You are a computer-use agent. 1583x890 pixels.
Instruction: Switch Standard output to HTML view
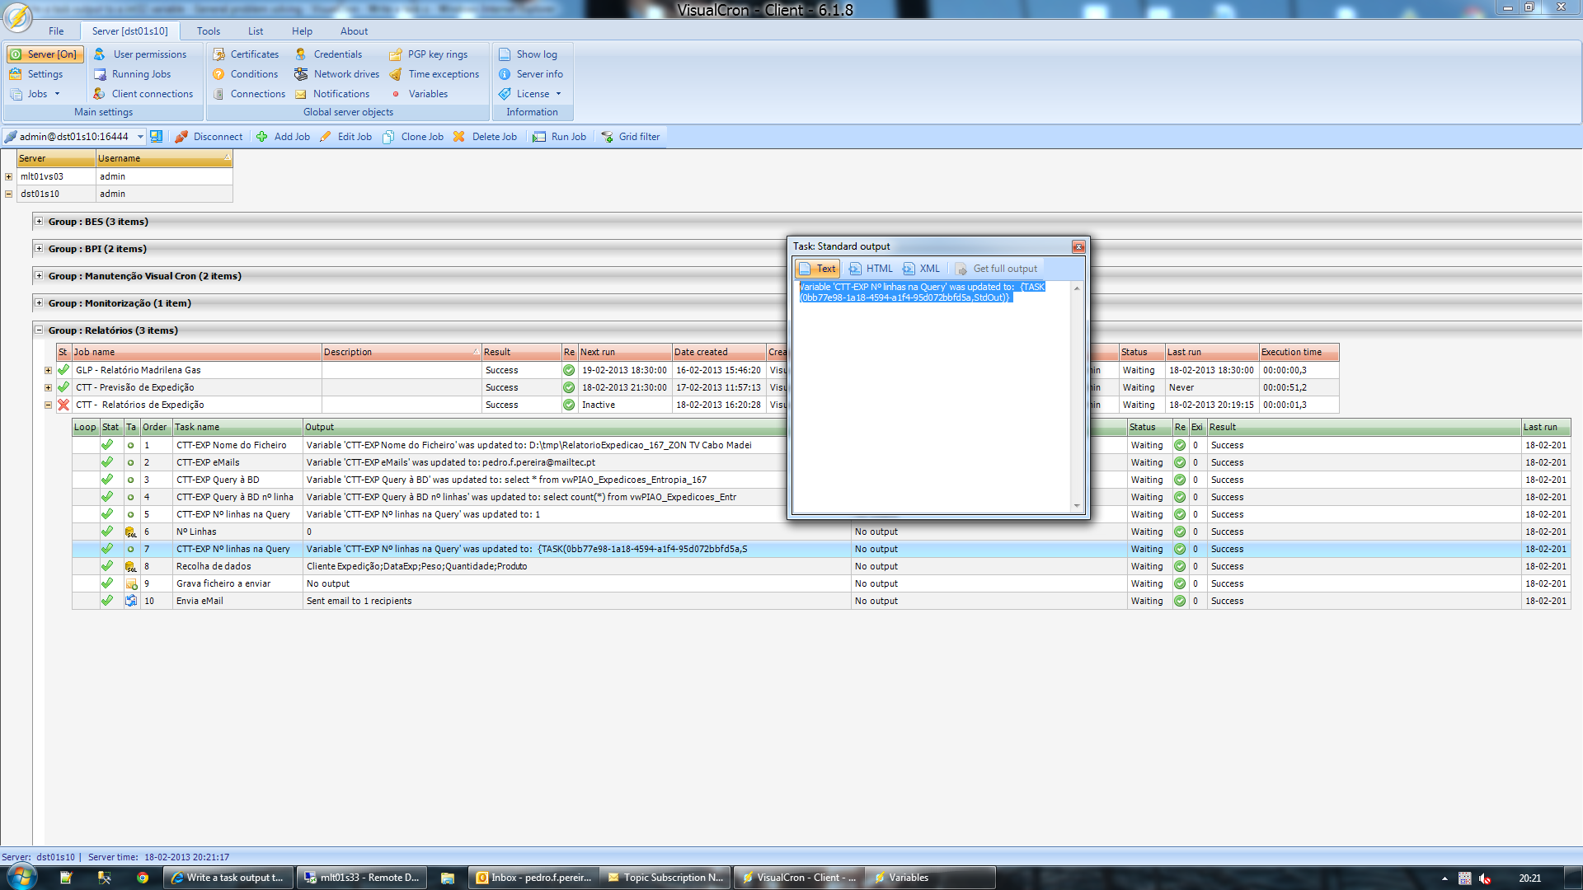[871, 269]
